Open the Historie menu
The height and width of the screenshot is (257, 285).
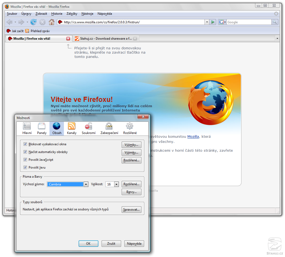click(x=57, y=14)
